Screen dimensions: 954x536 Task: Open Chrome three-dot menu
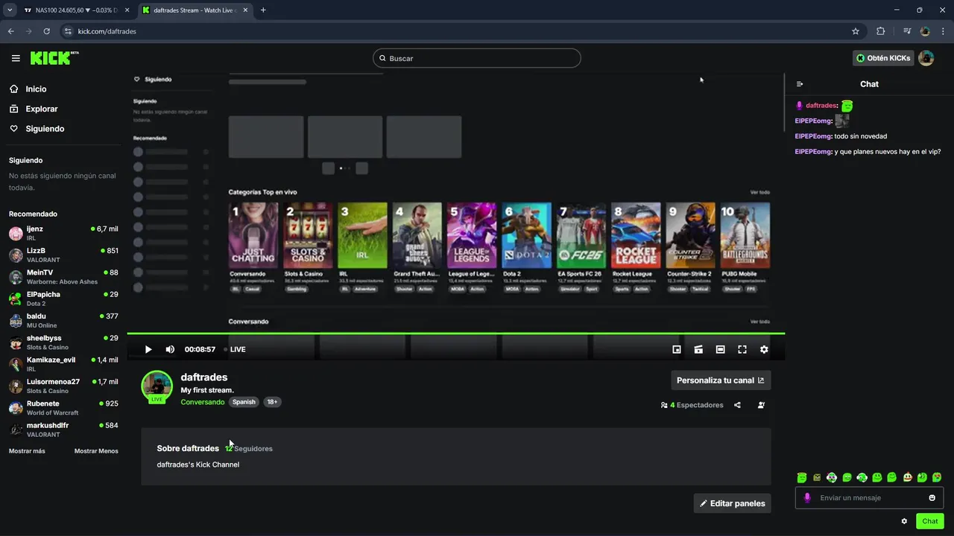(944, 31)
